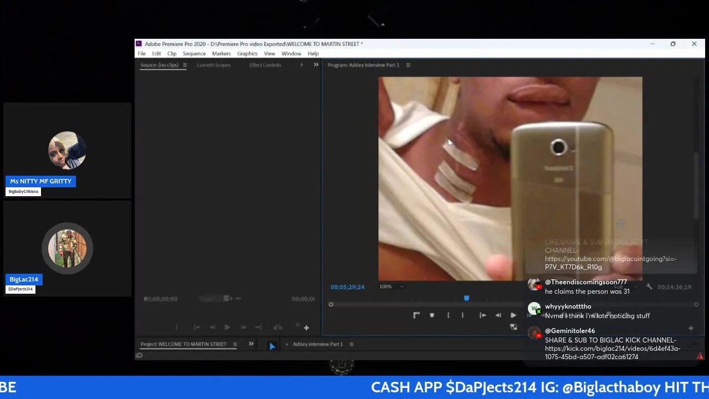Close the Ashley Interview Part 1 timeline tab

[286, 344]
